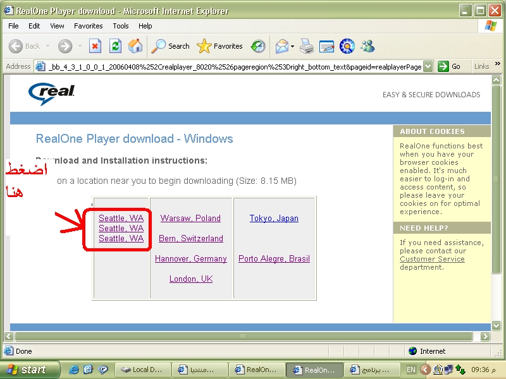Launch Internet Explorer from Quick Launch
Screen dimensions: 506x379
tap(73, 370)
